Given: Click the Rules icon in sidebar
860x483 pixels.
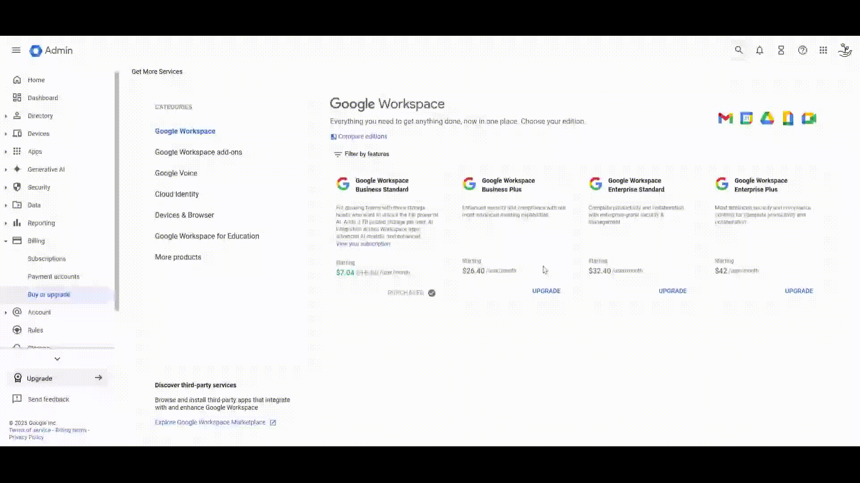Looking at the screenshot, I should [17, 330].
